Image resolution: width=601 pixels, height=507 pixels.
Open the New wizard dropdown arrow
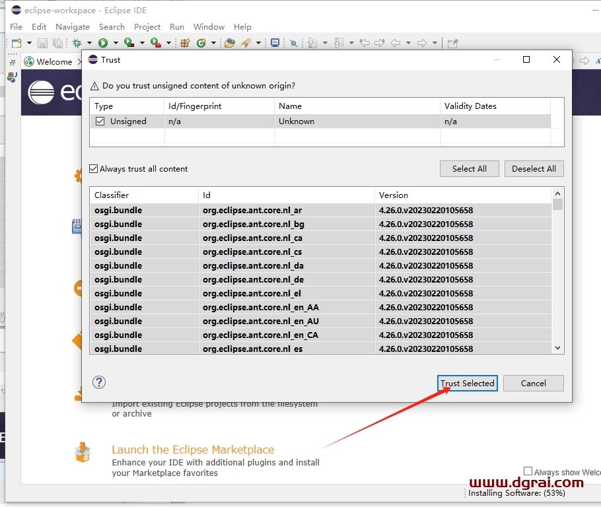pyautogui.click(x=29, y=43)
